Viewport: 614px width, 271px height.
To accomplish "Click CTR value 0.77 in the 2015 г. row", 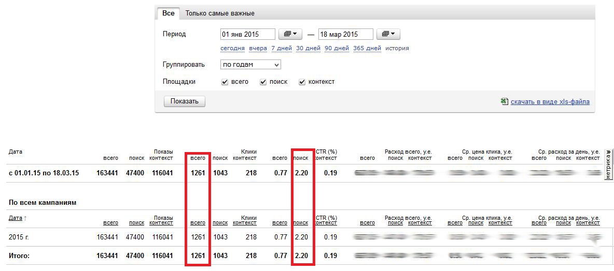I will 281,237.
